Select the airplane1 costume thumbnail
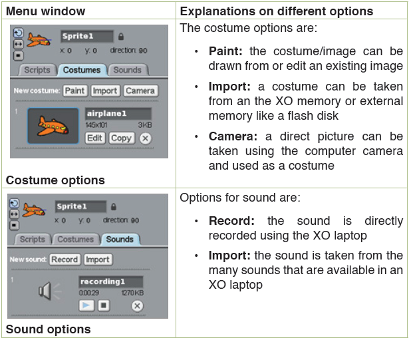Image resolution: width=409 pixels, height=340 pixels. coord(53,126)
